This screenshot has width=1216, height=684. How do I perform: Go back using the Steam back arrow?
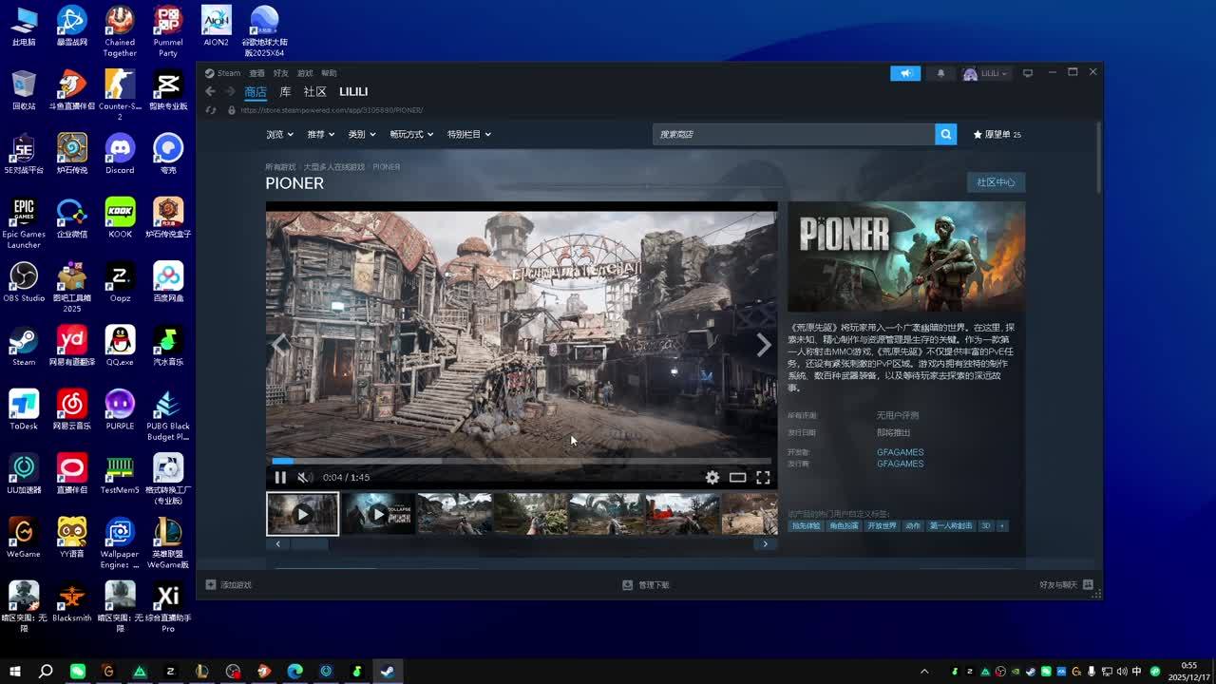point(210,92)
